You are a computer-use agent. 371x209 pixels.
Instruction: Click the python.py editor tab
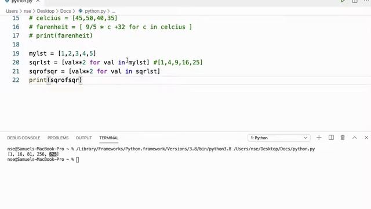tap(22, 1)
